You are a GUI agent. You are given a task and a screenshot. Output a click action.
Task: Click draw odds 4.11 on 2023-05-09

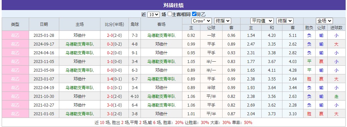point(272,70)
